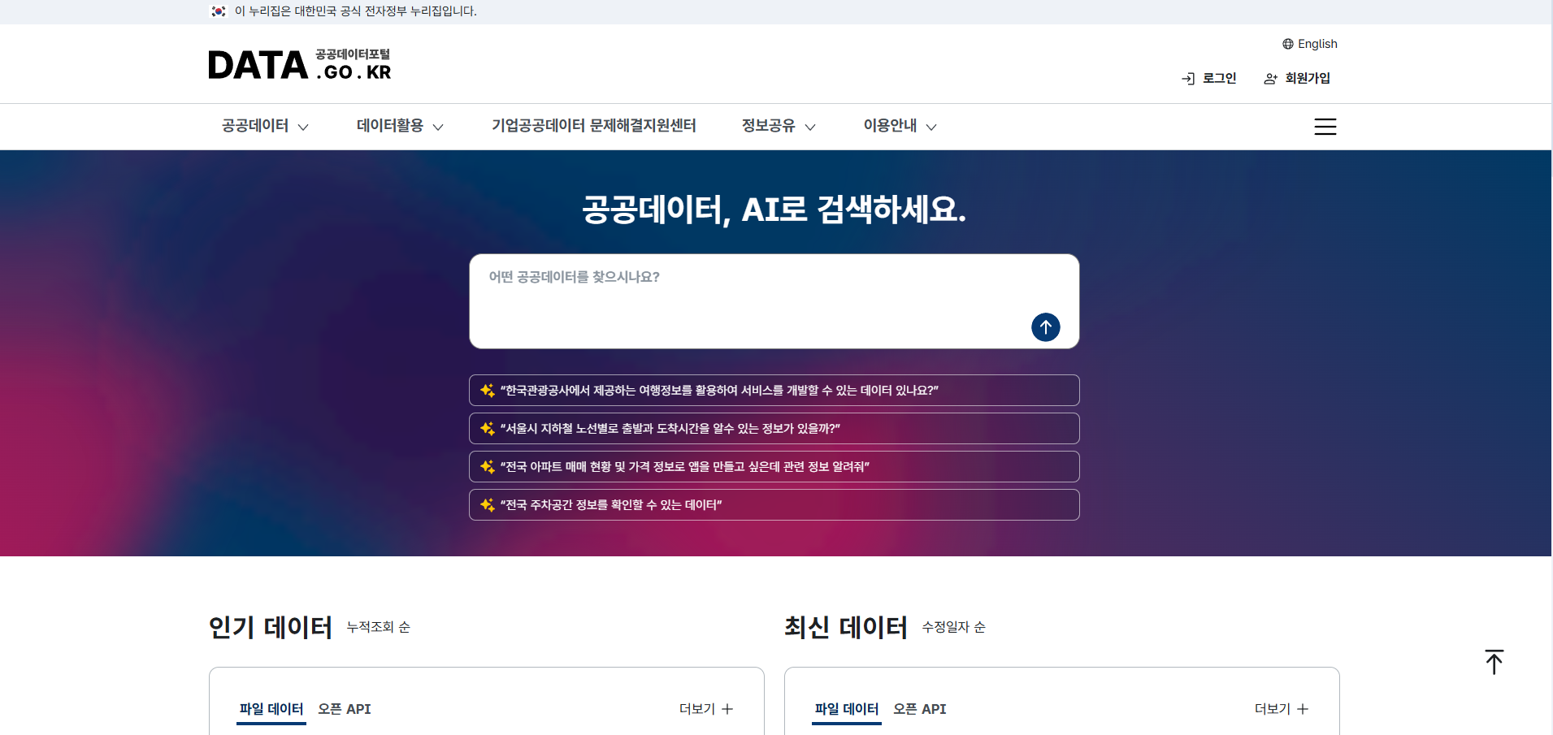
Task: Select 오픈 API tab under 최신 데이터
Action: 920,709
